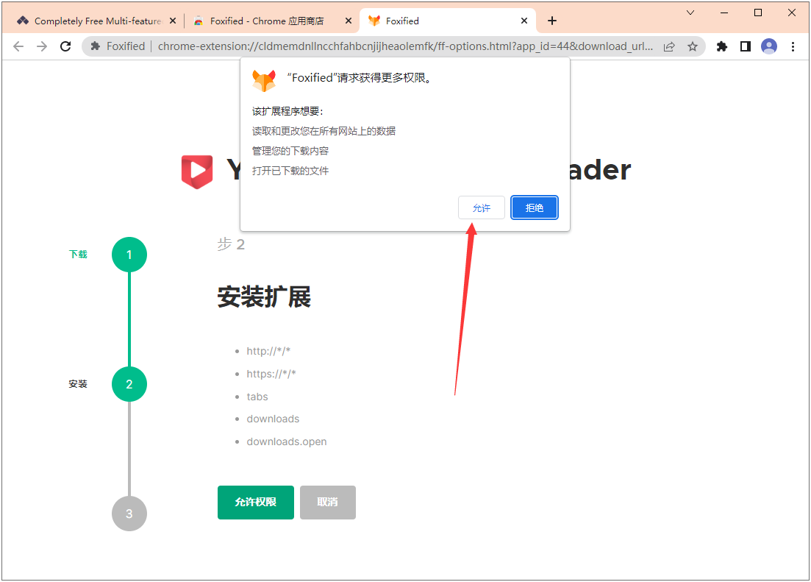
Task: Minimize the Chrome window
Action: click(x=724, y=13)
